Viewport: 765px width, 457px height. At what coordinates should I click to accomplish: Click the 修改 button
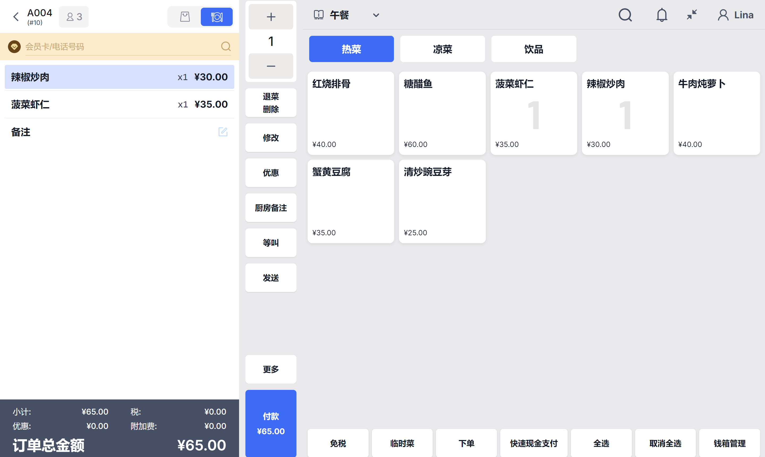pyautogui.click(x=271, y=138)
